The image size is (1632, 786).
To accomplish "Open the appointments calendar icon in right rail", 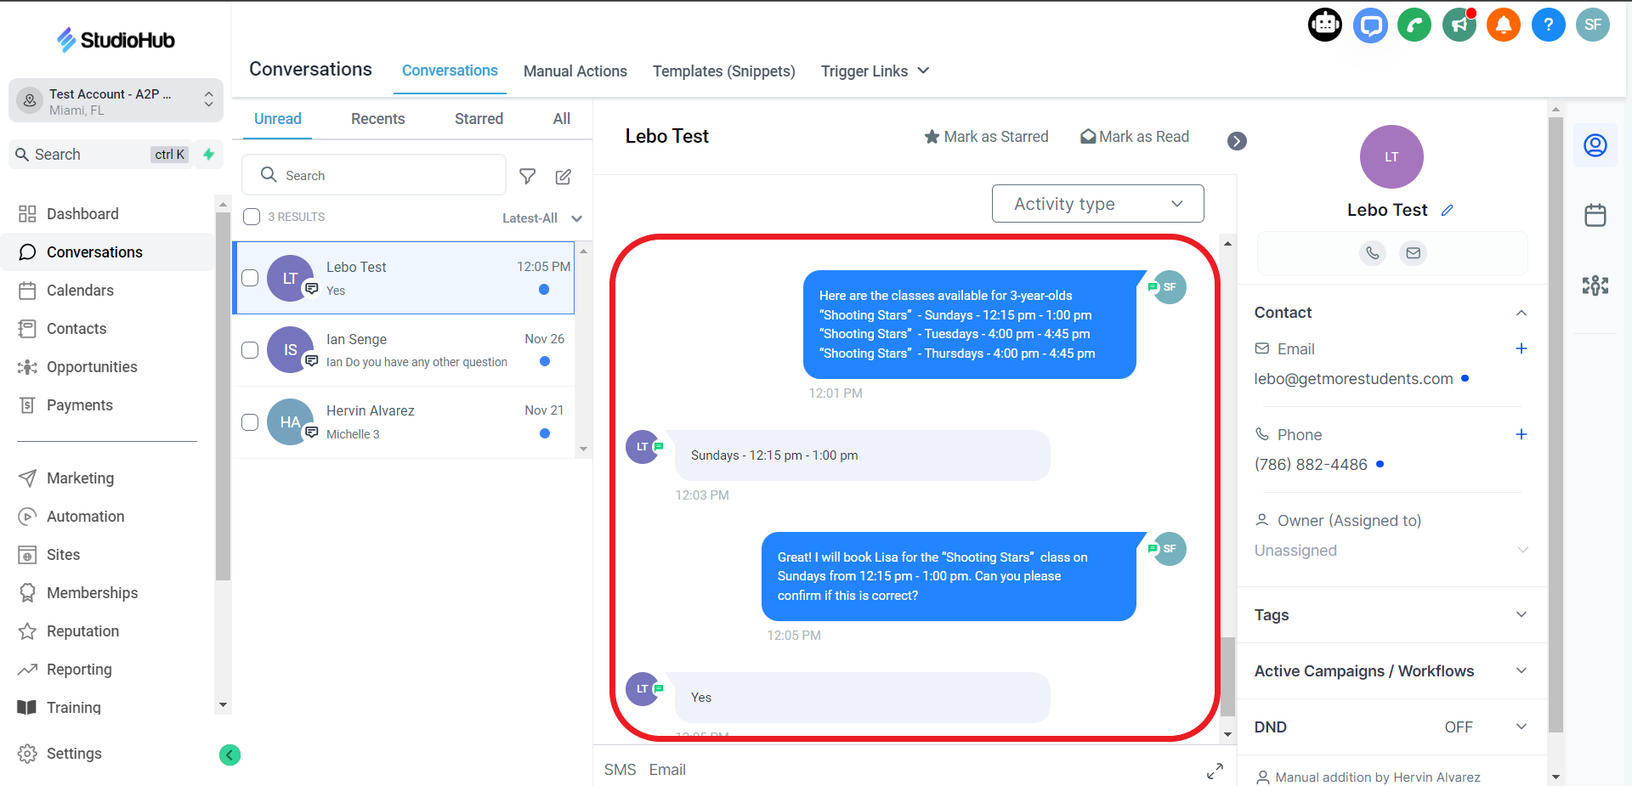I will (x=1595, y=215).
